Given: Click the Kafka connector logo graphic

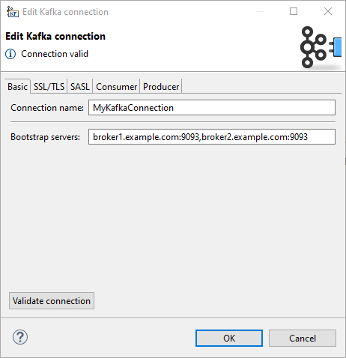Looking at the screenshot, I should click(321, 47).
